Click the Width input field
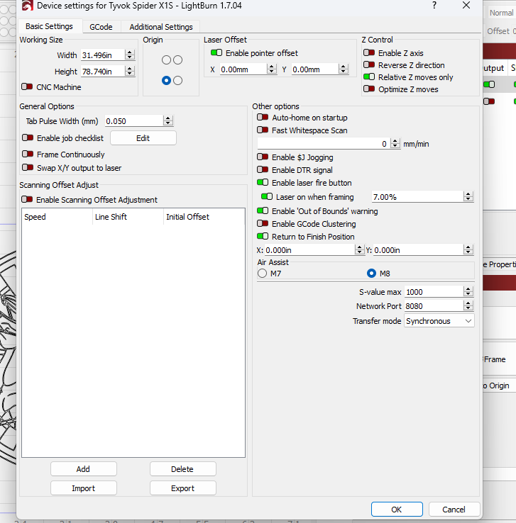 point(103,55)
